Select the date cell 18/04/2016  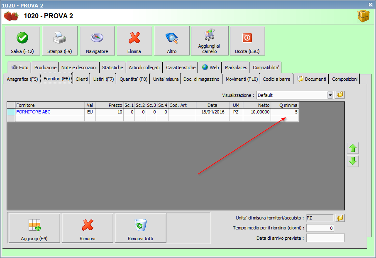pyautogui.click(x=212, y=112)
